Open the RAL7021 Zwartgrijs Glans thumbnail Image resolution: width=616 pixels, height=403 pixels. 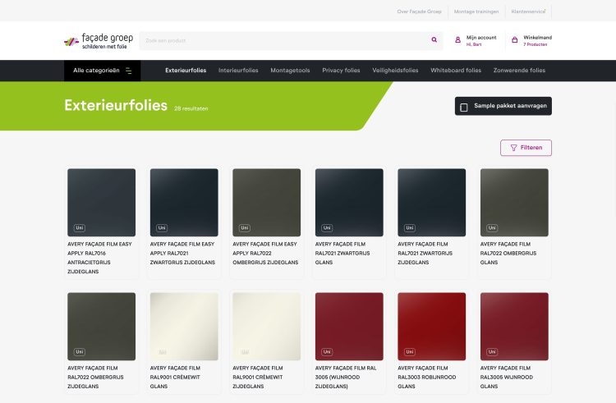pyautogui.click(x=349, y=203)
